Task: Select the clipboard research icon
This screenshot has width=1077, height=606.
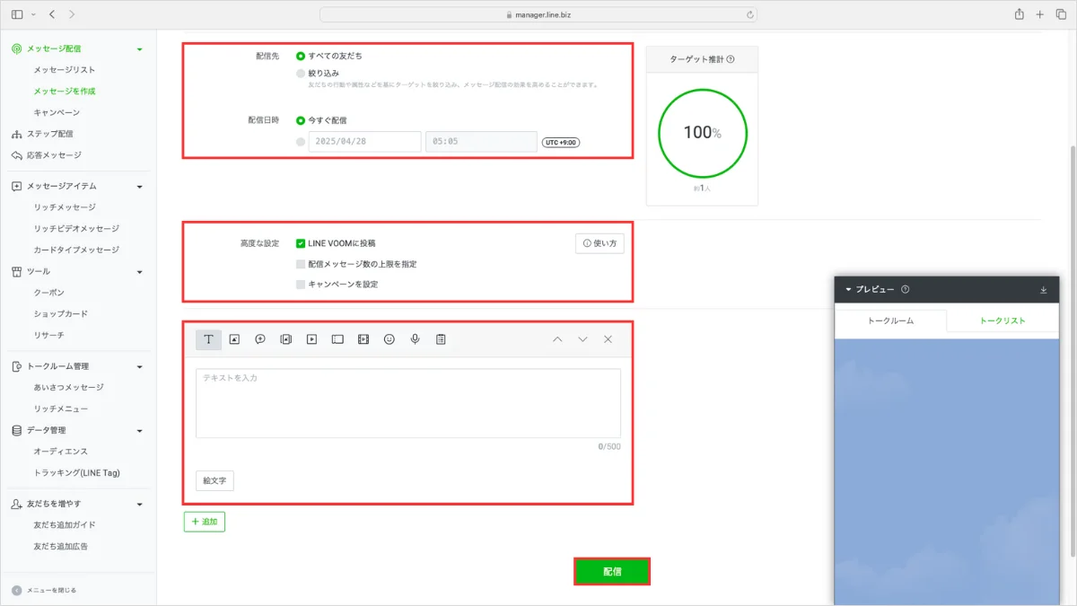Action: pyautogui.click(x=441, y=339)
